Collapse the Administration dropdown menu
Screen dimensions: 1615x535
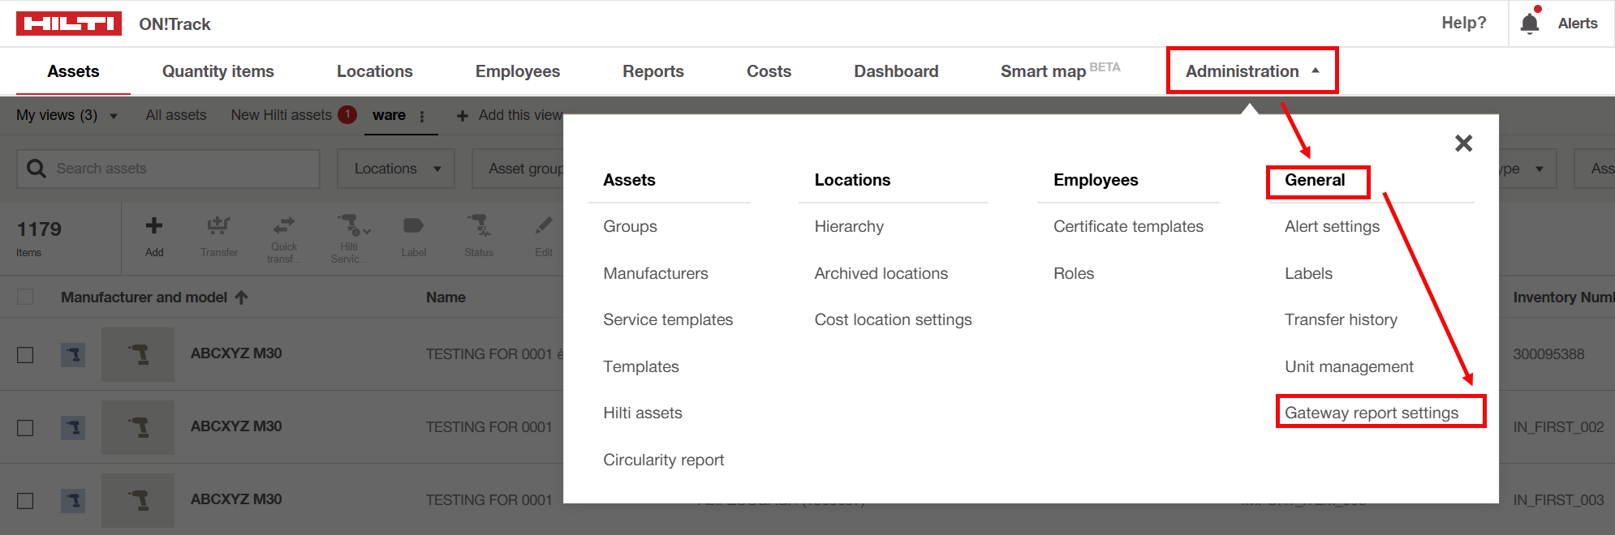pos(1251,71)
